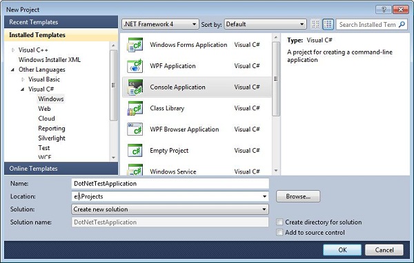Image resolution: width=414 pixels, height=263 pixels.
Task: Click the category tree scroll-down arrow
Action: pyautogui.click(x=113, y=158)
